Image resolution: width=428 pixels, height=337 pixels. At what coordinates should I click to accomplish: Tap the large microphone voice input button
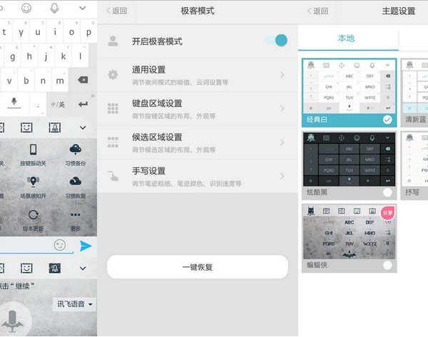pos(12,321)
